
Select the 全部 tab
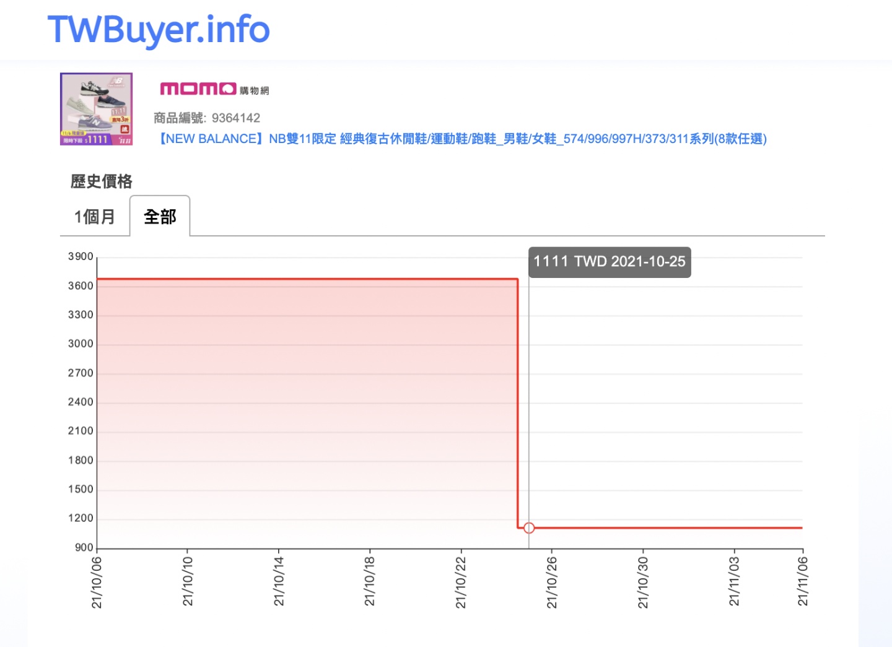click(x=160, y=216)
